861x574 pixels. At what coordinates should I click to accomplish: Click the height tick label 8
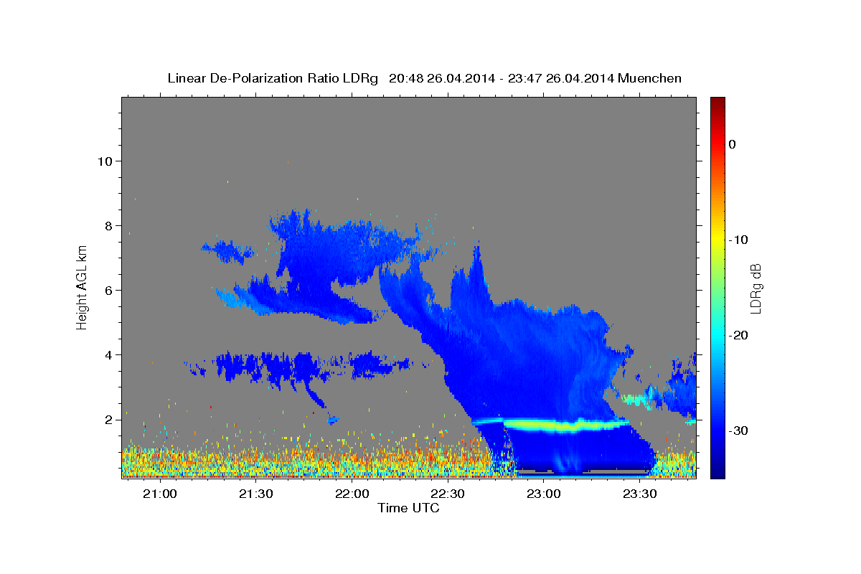click(108, 225)
